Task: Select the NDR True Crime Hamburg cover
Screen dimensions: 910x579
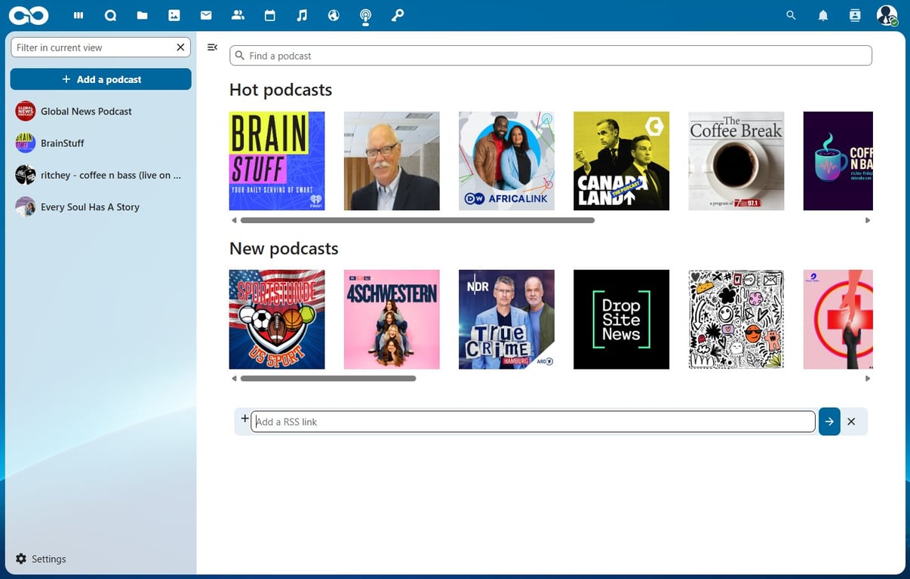Action: tap(506, 320)
